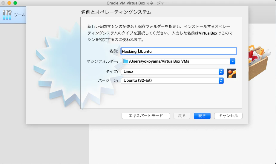
Task: Click the マシンフォルダー label text
Action: tap(102, 61)
